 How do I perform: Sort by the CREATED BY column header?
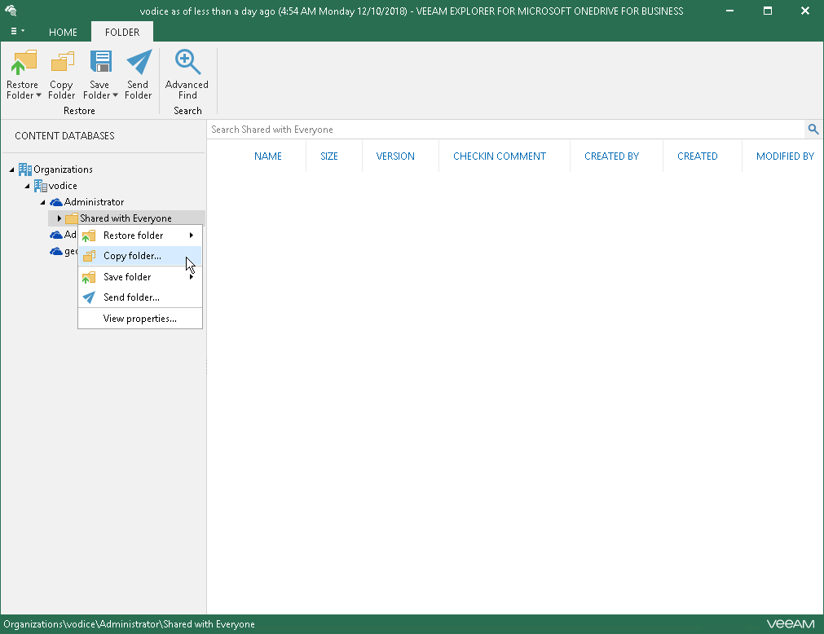612,156
